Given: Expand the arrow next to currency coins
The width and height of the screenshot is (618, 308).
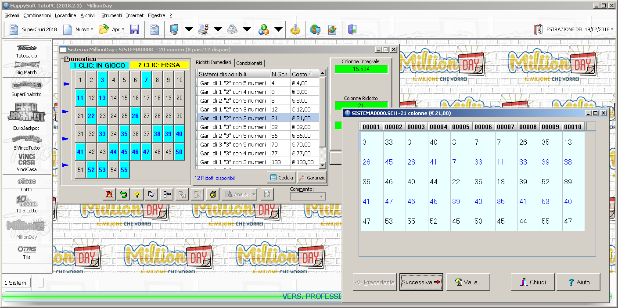Looking at the screenshot, I should (x=278, y=29).
